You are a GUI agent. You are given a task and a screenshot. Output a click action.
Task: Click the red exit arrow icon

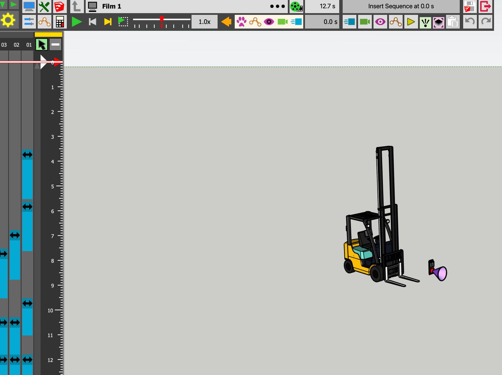click(485, 6)
